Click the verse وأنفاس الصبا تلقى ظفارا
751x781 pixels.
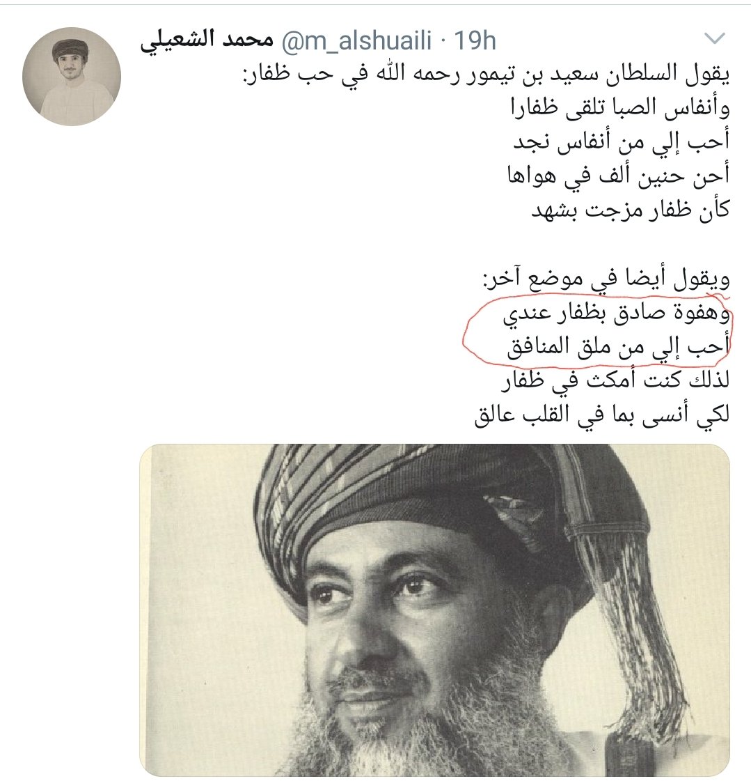(x=621, y=108)
